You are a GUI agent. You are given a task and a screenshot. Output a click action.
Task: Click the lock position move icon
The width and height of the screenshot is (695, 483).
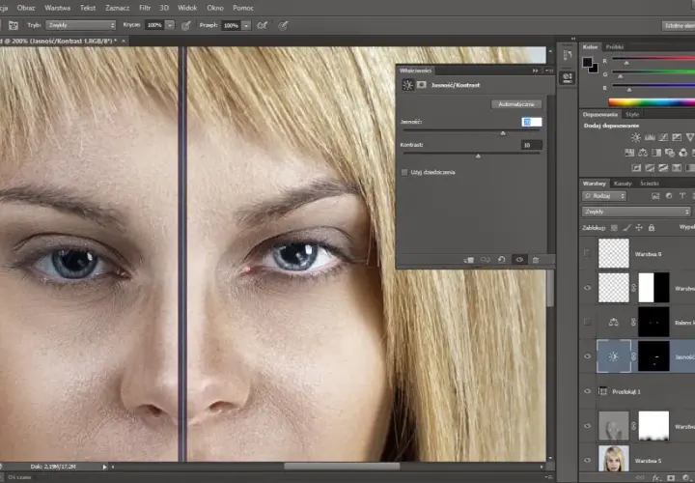(x=639, y=228)
